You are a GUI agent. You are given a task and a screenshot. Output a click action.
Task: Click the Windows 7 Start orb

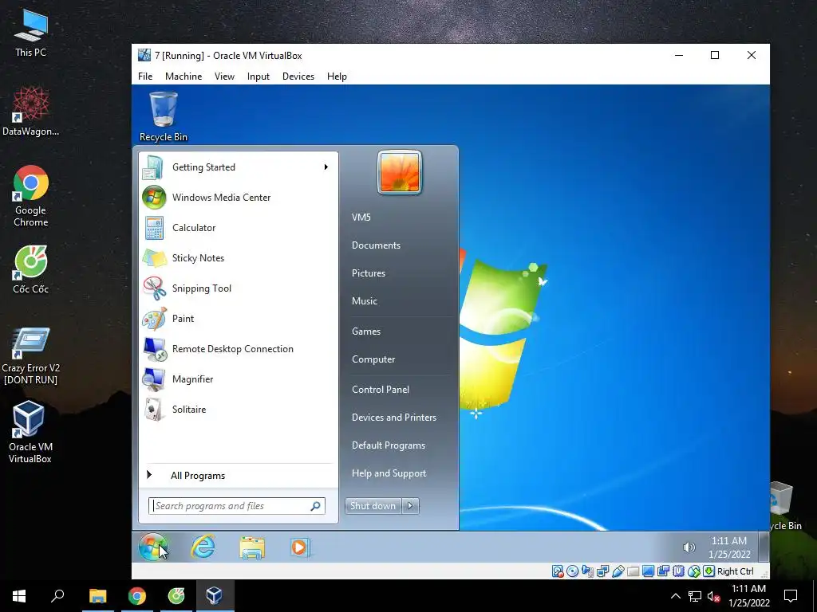pyautogui.click(x=153, y=547)
